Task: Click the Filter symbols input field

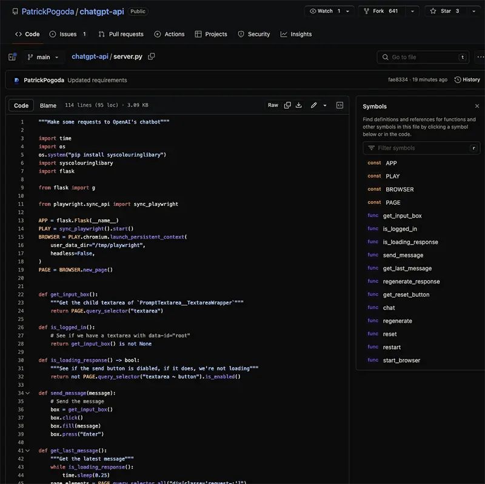Action: (x=421, y=148)
